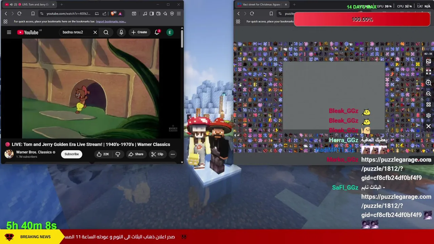The height and width of the screenshot is (244, 434).
Task: Click the 100.00% red progress bar
Action: coord(362,19)
